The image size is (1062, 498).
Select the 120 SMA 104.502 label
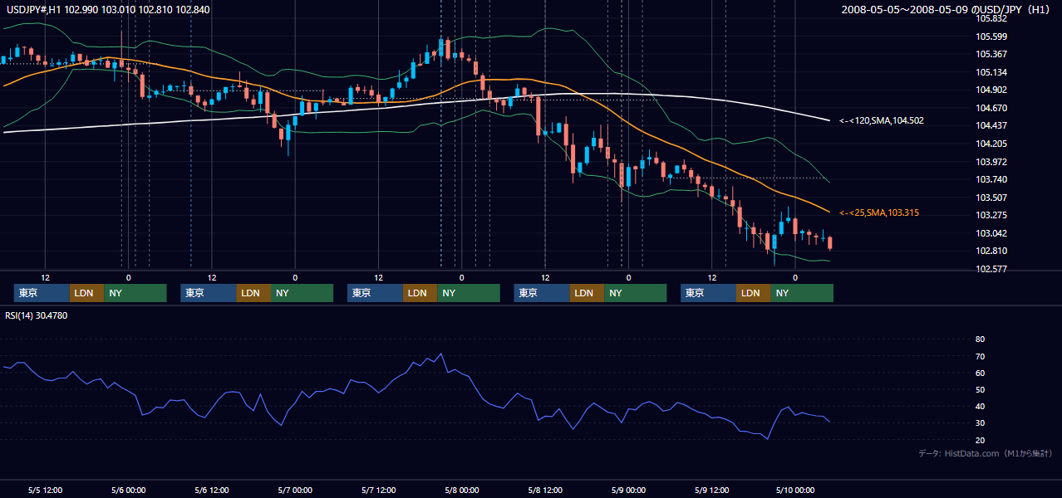click(x=882, y=121)
